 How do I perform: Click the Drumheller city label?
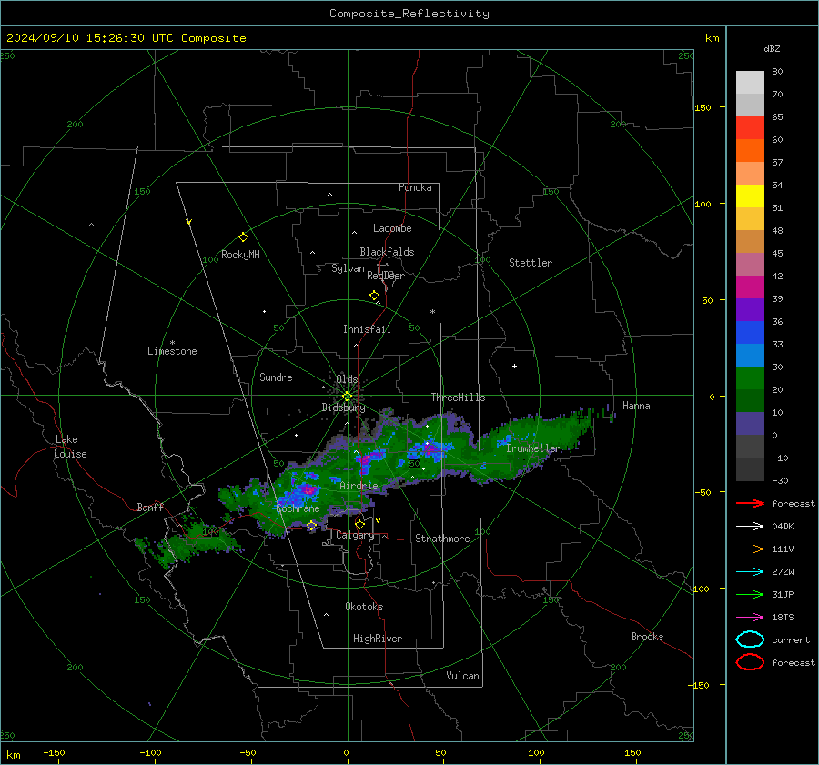(x=532, y=448)
